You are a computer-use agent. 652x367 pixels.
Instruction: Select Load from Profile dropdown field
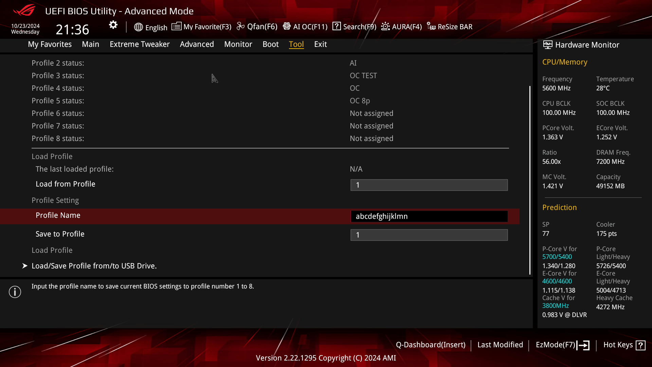click(x=429, y=184)
